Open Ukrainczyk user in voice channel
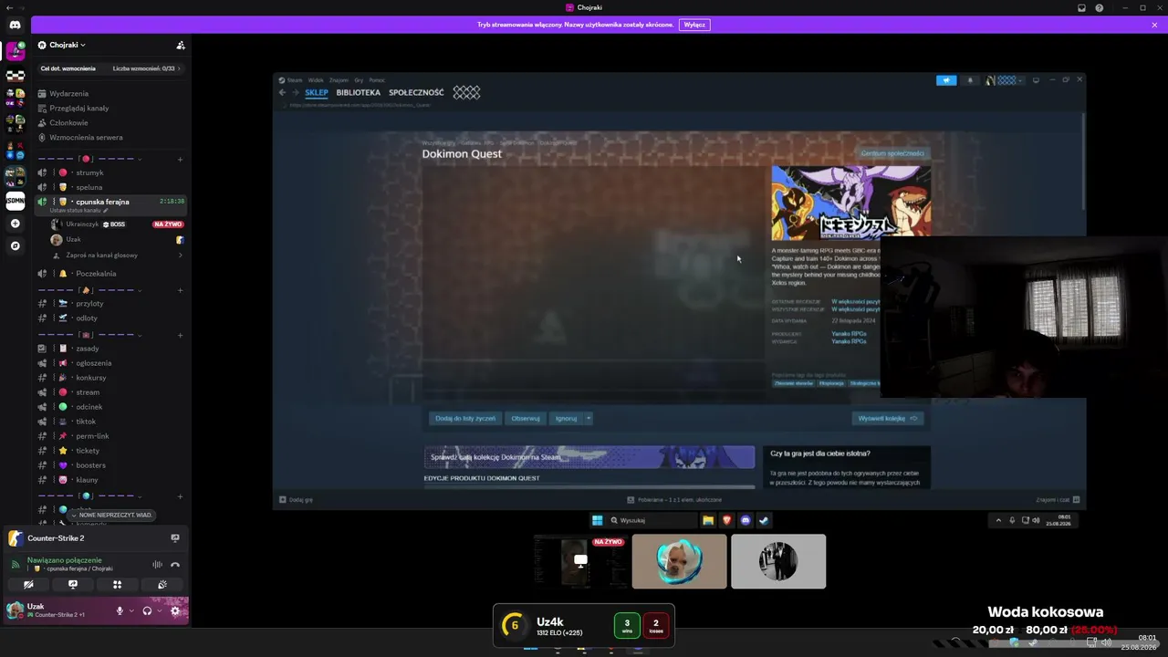The image size is (1168, 657). [x=117, y=224]
